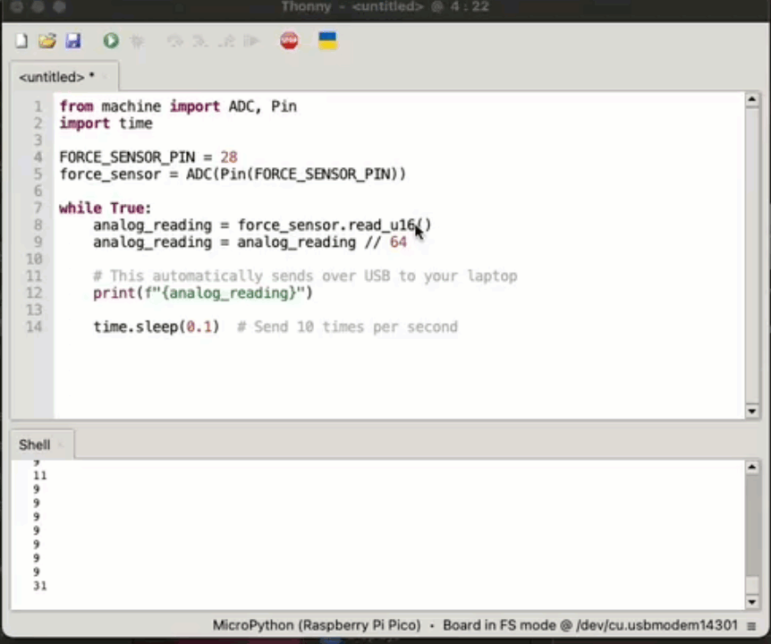
Task: Click the Step over debug icon
Action: click(x=175, y=41)
